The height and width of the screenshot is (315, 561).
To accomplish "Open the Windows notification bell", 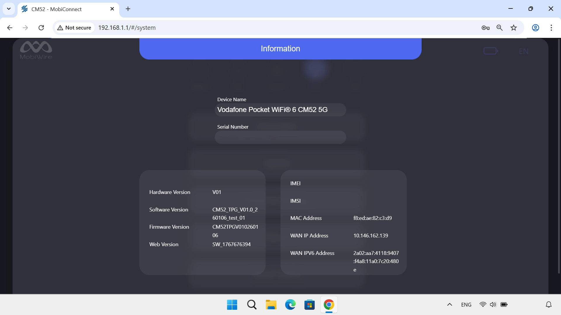I will pos(549,304).
